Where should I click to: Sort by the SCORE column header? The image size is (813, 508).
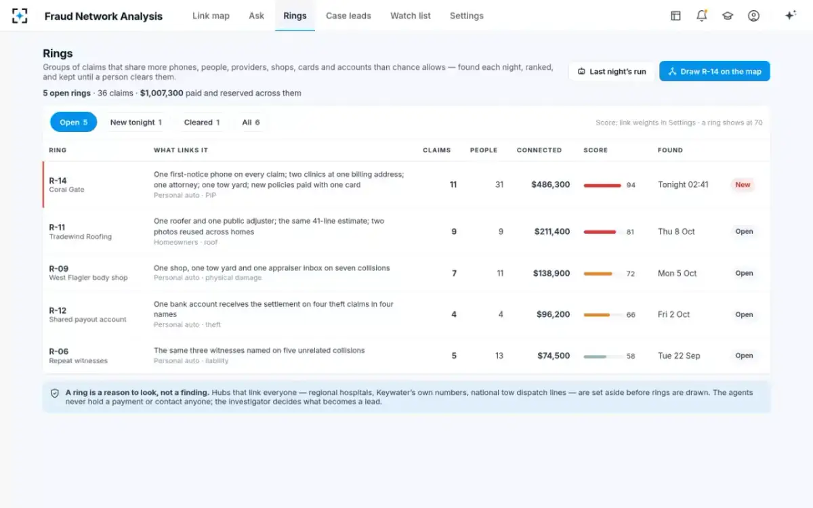coord(596,150)
